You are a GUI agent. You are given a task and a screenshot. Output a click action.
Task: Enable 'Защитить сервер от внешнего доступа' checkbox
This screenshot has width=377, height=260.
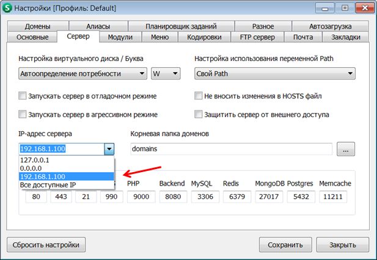click(198, 114)
